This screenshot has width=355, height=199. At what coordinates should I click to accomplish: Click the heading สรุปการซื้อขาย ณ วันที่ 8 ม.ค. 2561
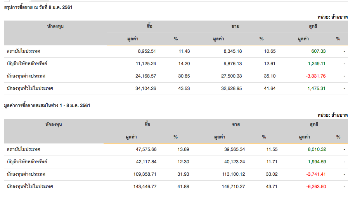pos(38,7)
